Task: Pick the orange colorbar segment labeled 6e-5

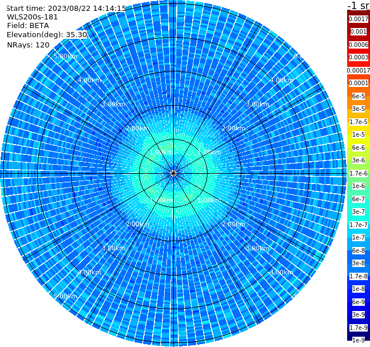Action: click(359, 96)
